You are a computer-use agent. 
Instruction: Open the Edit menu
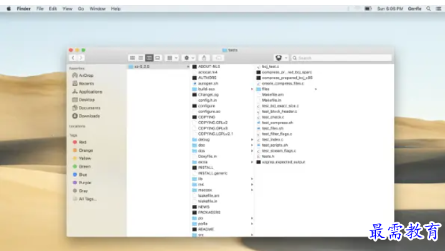[x=53, y=9]
